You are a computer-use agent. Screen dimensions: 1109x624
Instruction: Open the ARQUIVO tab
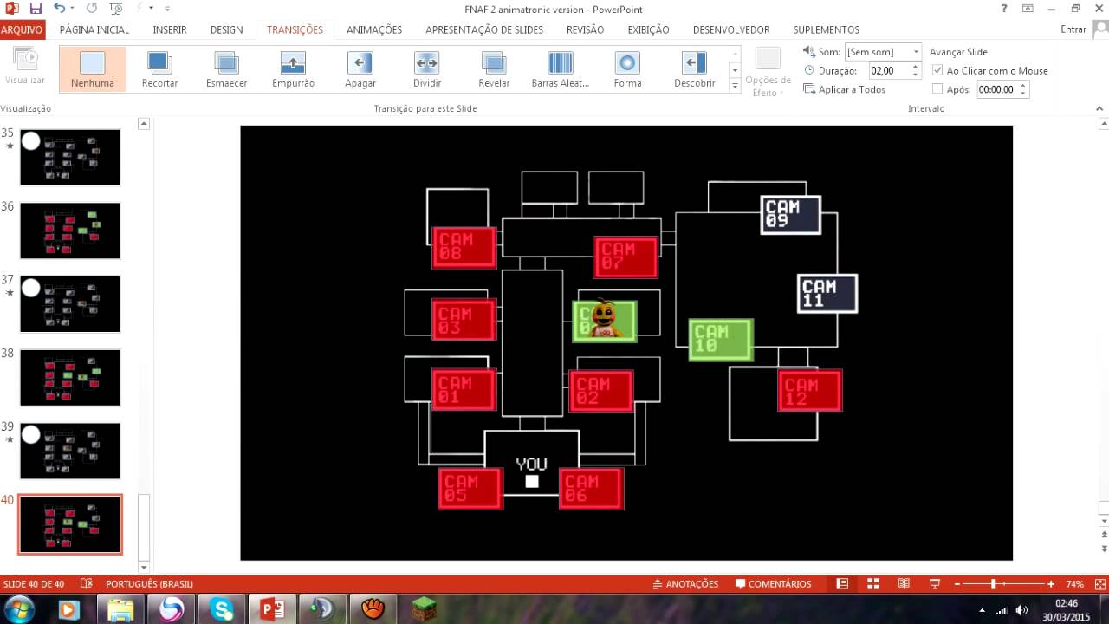tap(22, 29)
